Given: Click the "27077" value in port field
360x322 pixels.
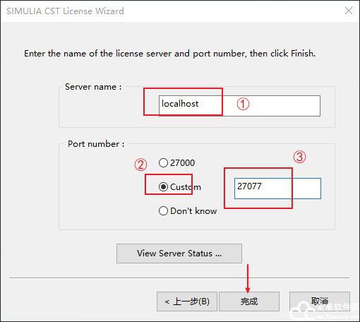Looking at the screenshot, I should point(249,186).
